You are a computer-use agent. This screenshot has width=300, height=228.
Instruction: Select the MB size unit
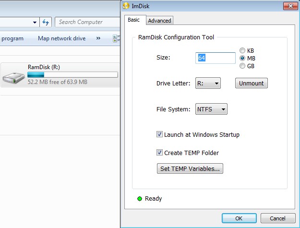(x=242, y=58)
